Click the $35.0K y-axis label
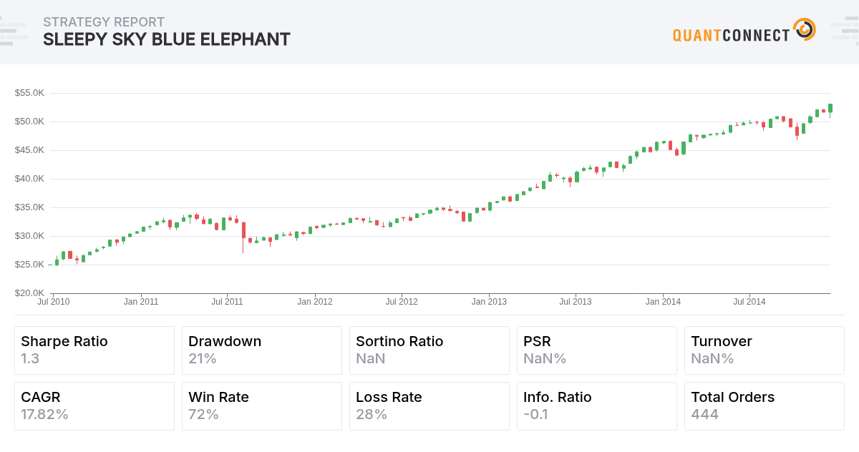This screenshot has width=859, height=452. click(29, 207)
